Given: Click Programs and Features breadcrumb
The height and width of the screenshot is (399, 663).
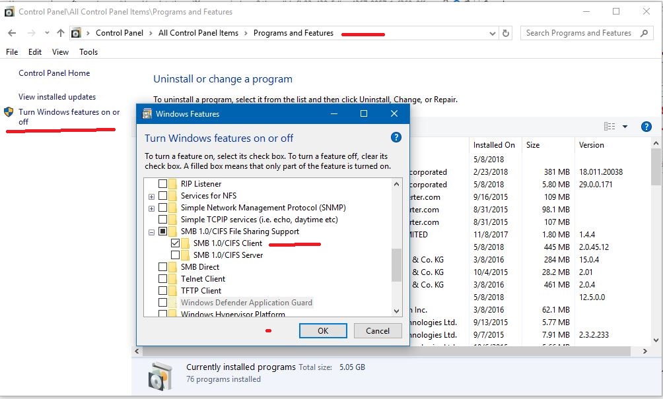Looking at the screenshot, I should coord(293,33).
